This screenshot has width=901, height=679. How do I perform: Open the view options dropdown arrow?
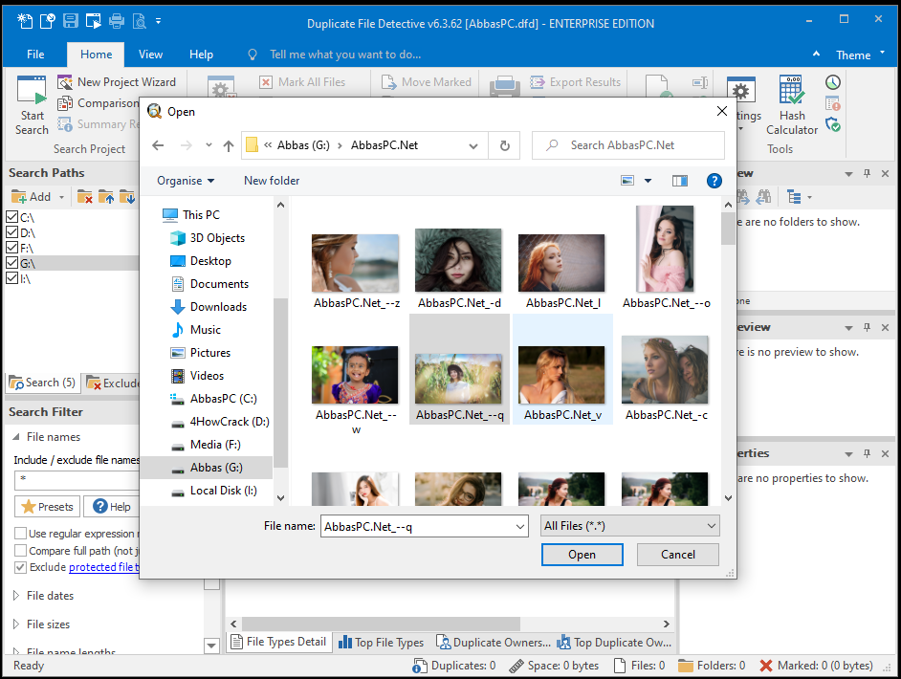[x=648, y=181]
